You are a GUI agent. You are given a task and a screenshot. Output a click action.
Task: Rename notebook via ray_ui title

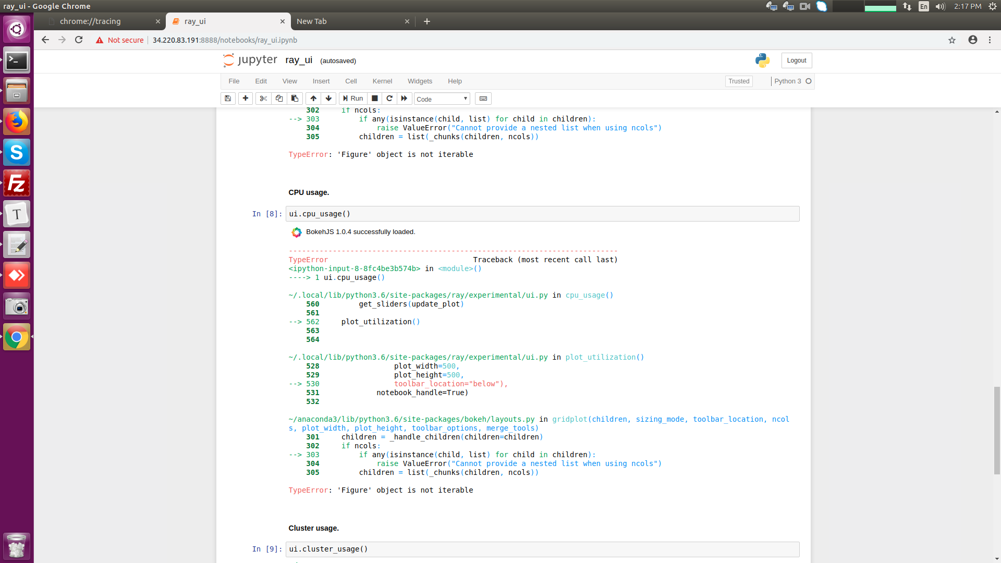tap(299, 60)
